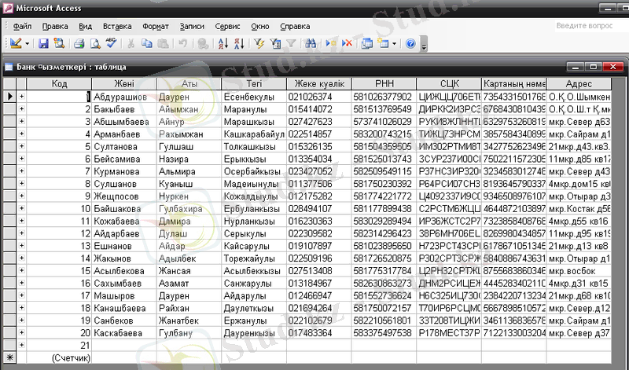Select the row 20 record selector
The height and width of the screenshot is (370, 629).
click(x=9, y=333)
